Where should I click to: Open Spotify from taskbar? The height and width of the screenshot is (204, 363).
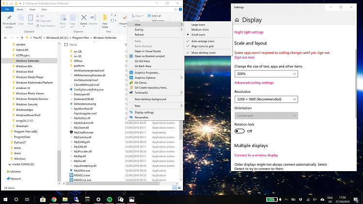109,199
